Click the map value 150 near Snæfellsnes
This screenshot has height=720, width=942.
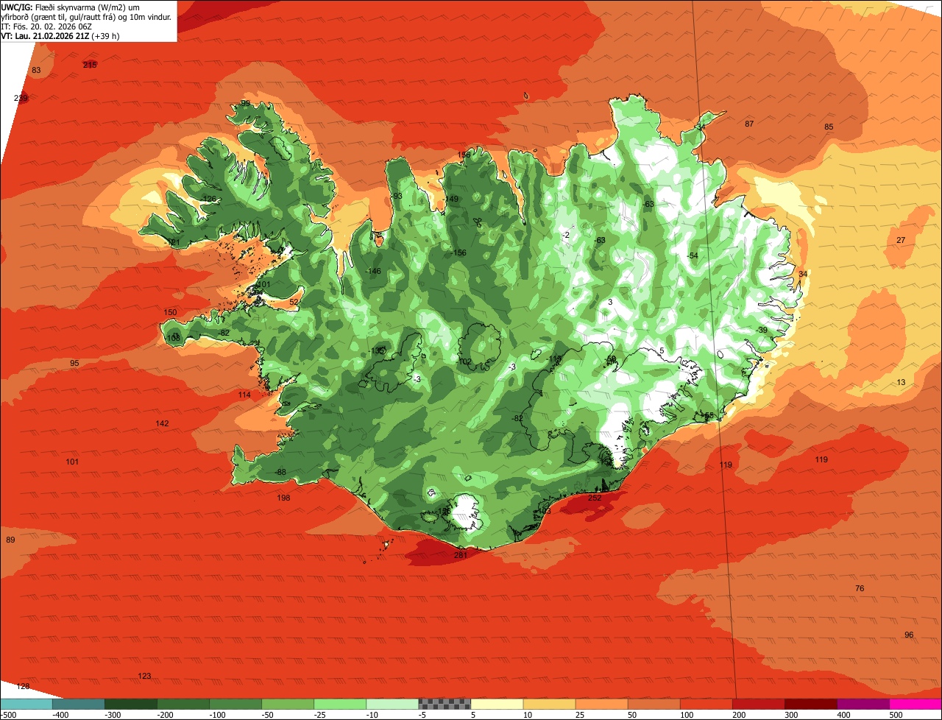(170, 313)
